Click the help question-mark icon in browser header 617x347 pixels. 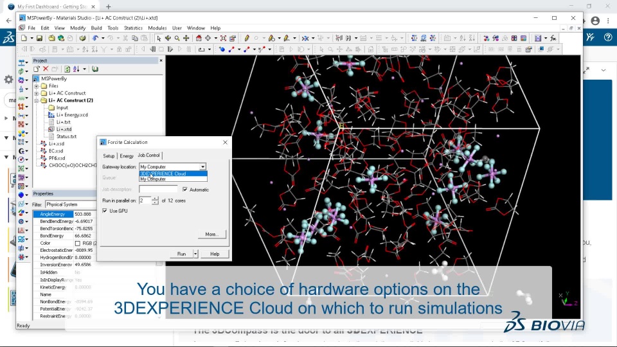[x=608, y=37]
